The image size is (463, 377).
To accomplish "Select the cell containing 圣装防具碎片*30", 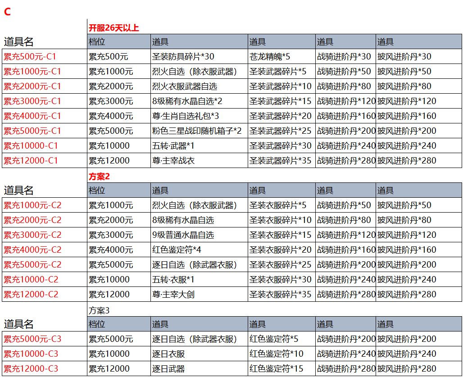I will pyautogui.click(x=183, y=57).
